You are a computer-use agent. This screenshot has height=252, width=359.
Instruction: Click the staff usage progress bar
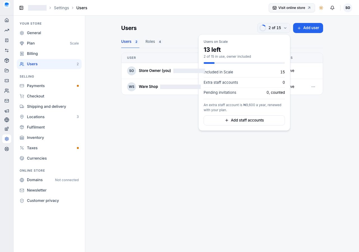click(x=244, y=63)
